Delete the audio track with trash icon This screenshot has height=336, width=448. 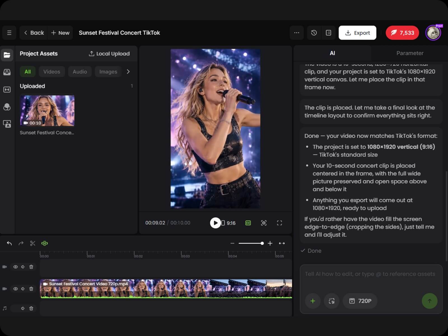click(x=31, y=308)
